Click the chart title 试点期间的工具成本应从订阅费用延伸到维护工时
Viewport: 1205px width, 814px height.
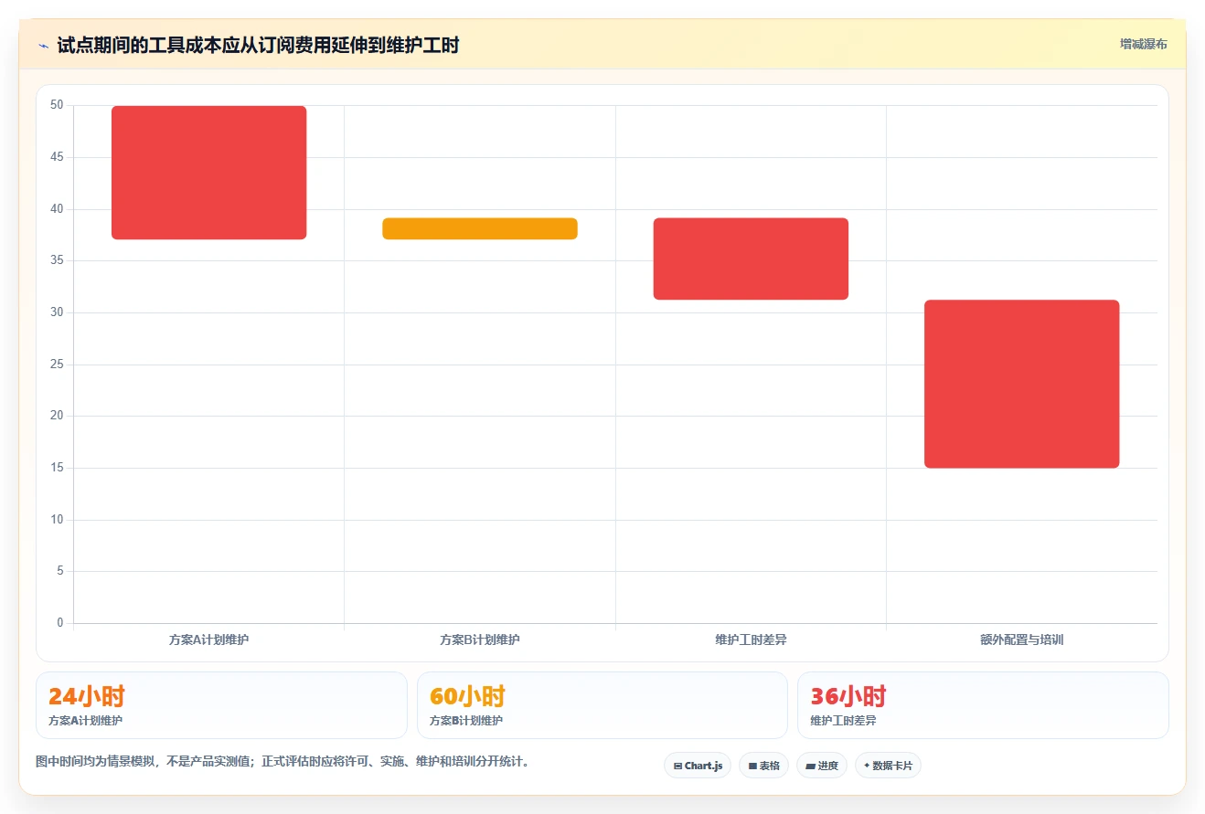[258, 46]
